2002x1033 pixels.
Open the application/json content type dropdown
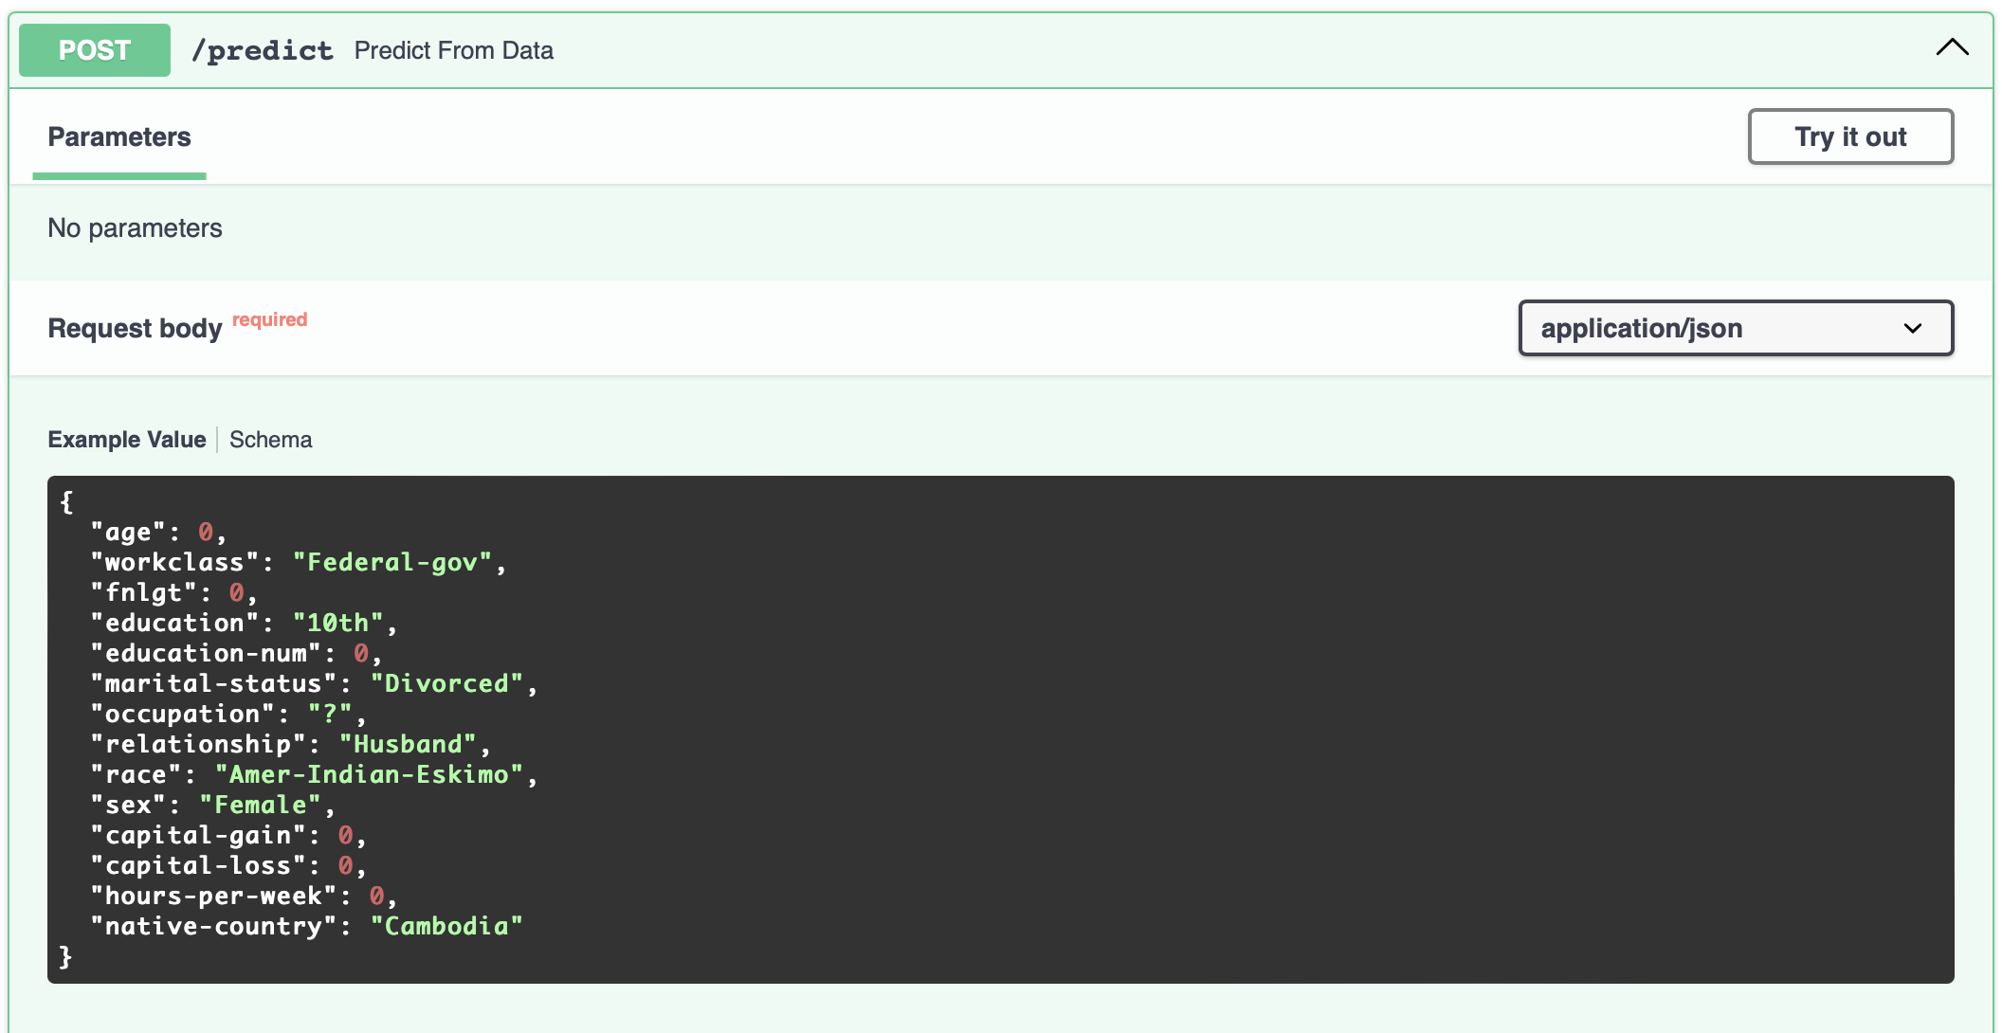coord(1735,328)
